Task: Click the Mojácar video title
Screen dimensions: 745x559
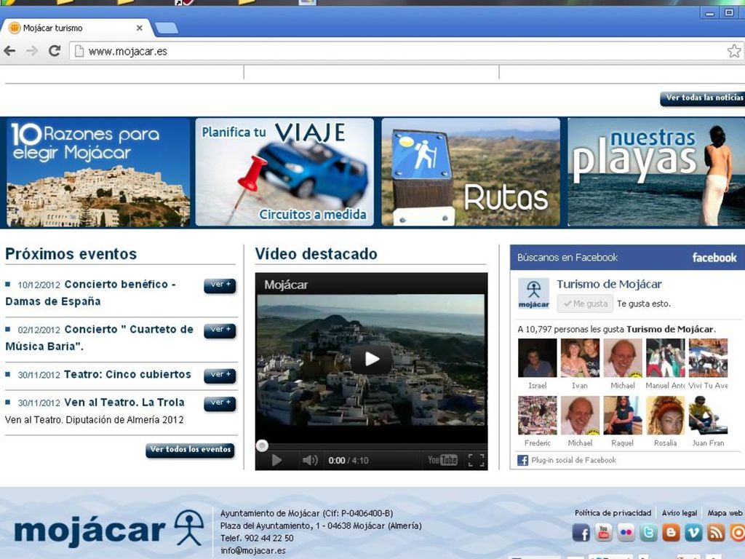Action: pyautogui.click(x=286, y=285)
